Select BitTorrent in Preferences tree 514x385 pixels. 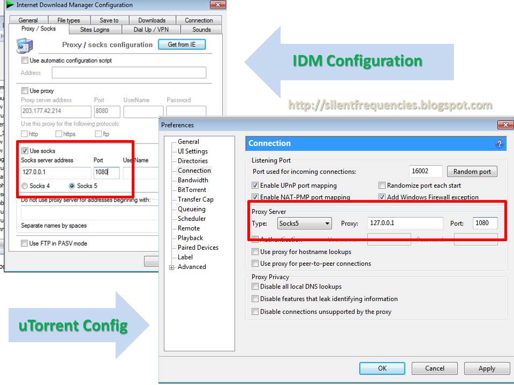[x=192, y=189]
